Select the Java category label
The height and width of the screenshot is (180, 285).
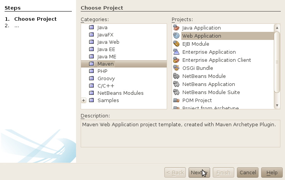pyautogui.click(x=102, y=28)
